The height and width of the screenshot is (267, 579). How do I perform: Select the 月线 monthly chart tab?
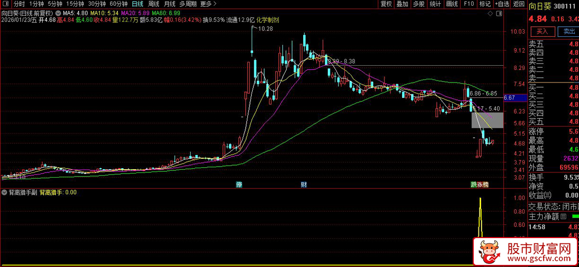point(169,4)
